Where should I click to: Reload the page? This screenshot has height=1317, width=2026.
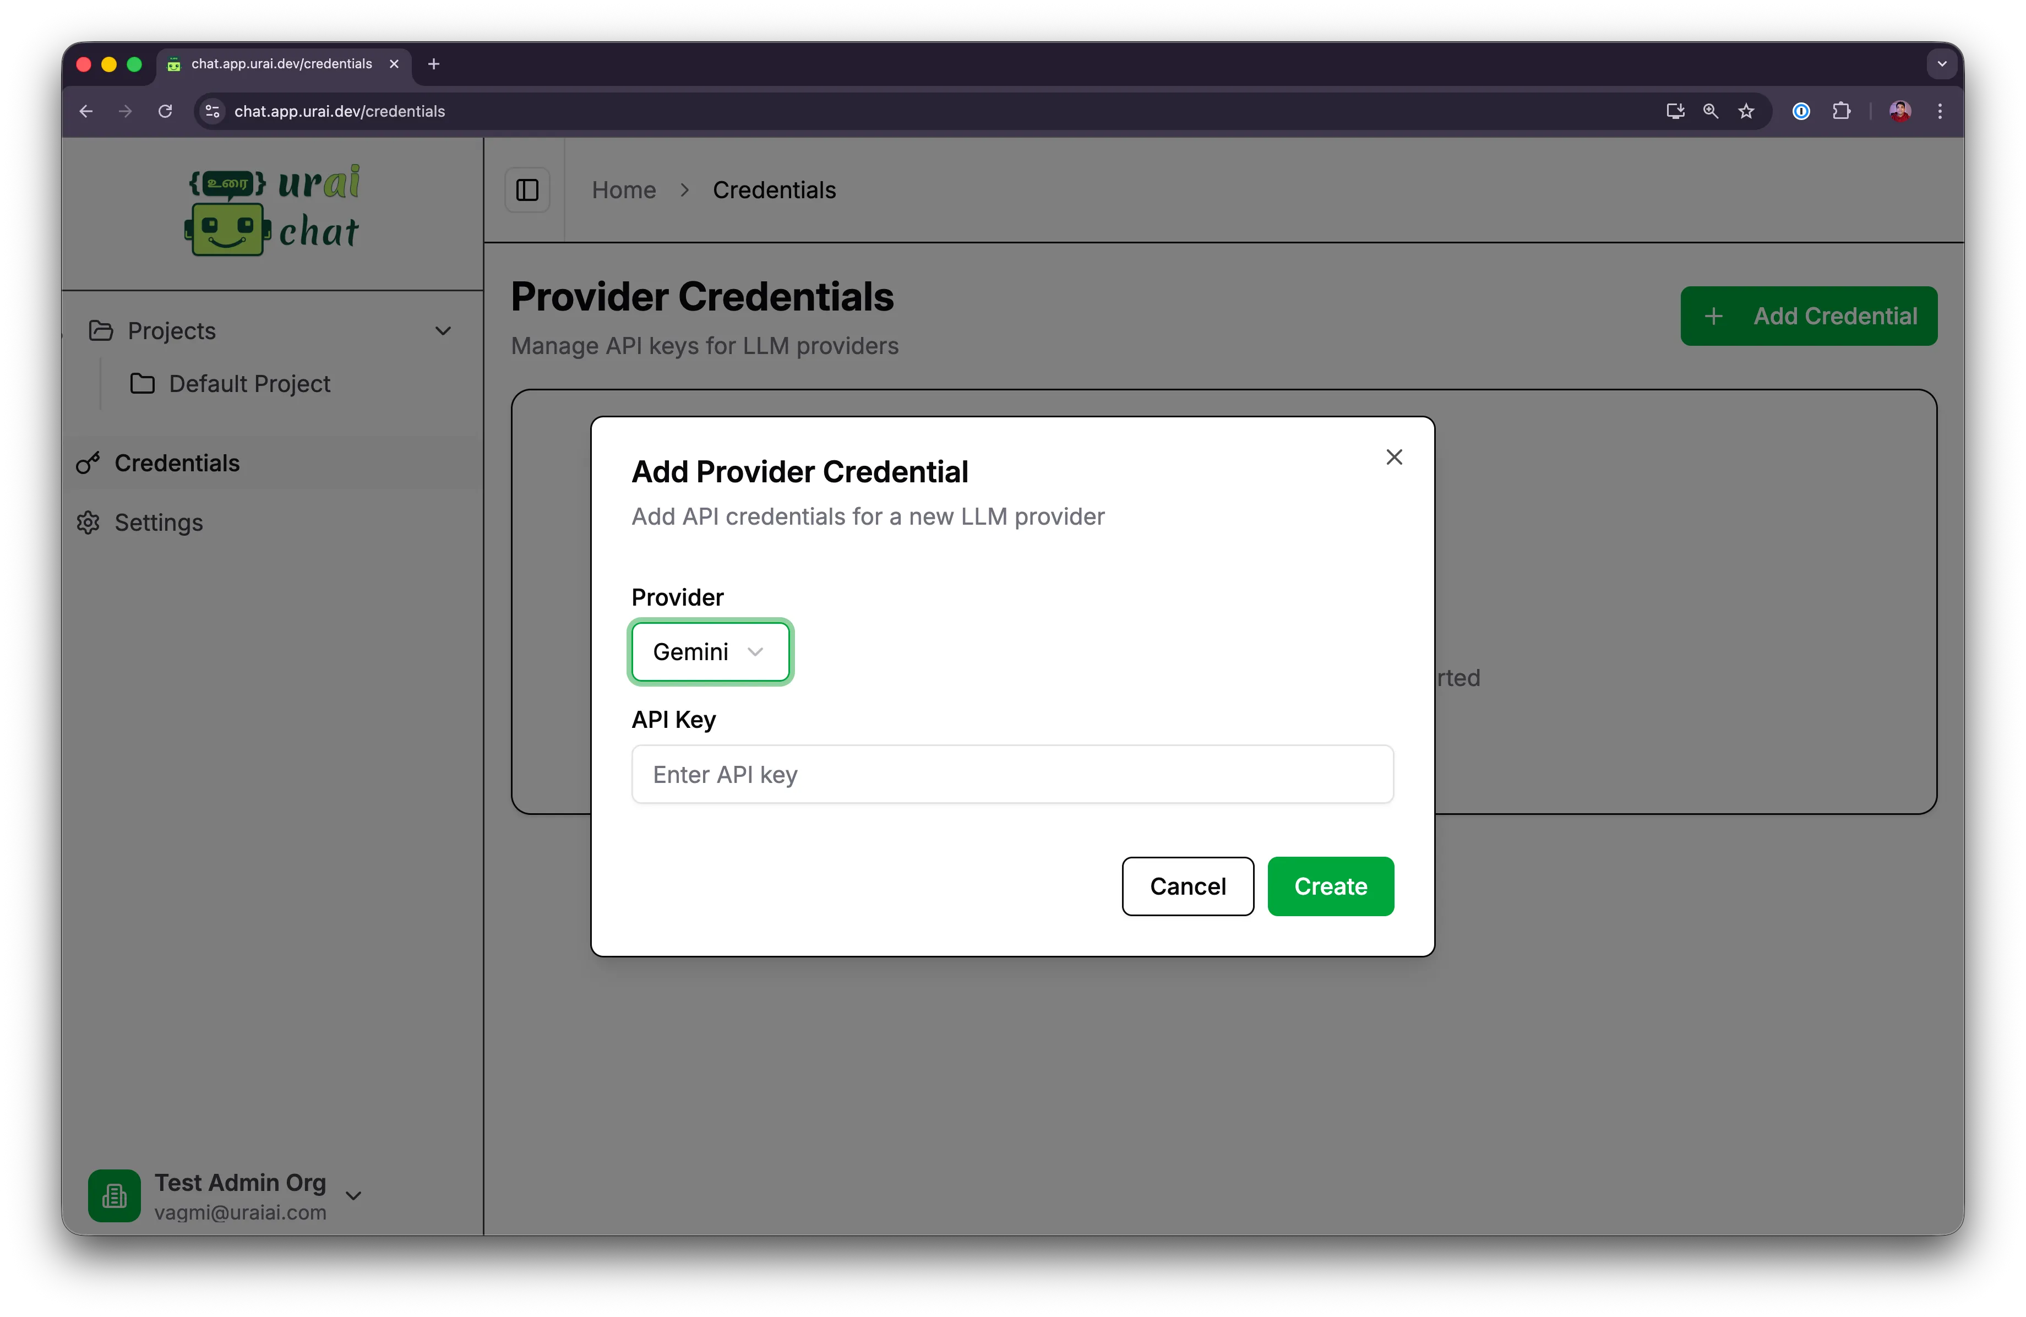click(165, 111)
